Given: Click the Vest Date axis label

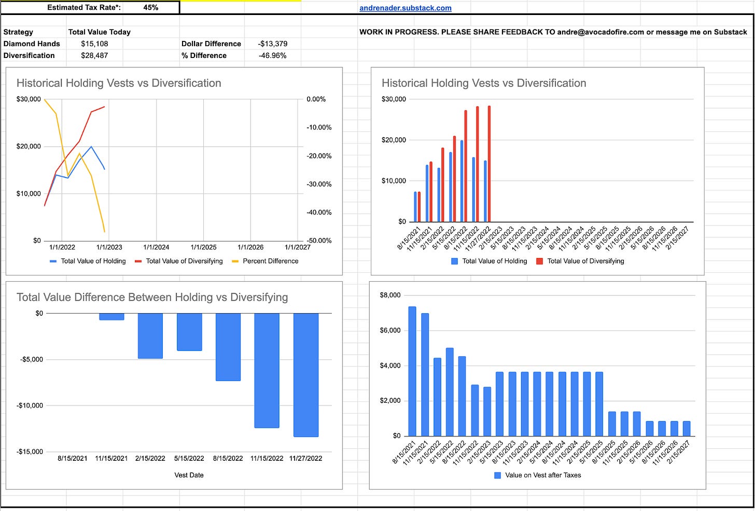Looking at the screenshot, I should pyautogui.click(x=189, y=475).
